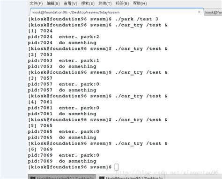Screen dimensions: 222x179
Task: Click the '[2] 7053' job line
Action: 40,55
